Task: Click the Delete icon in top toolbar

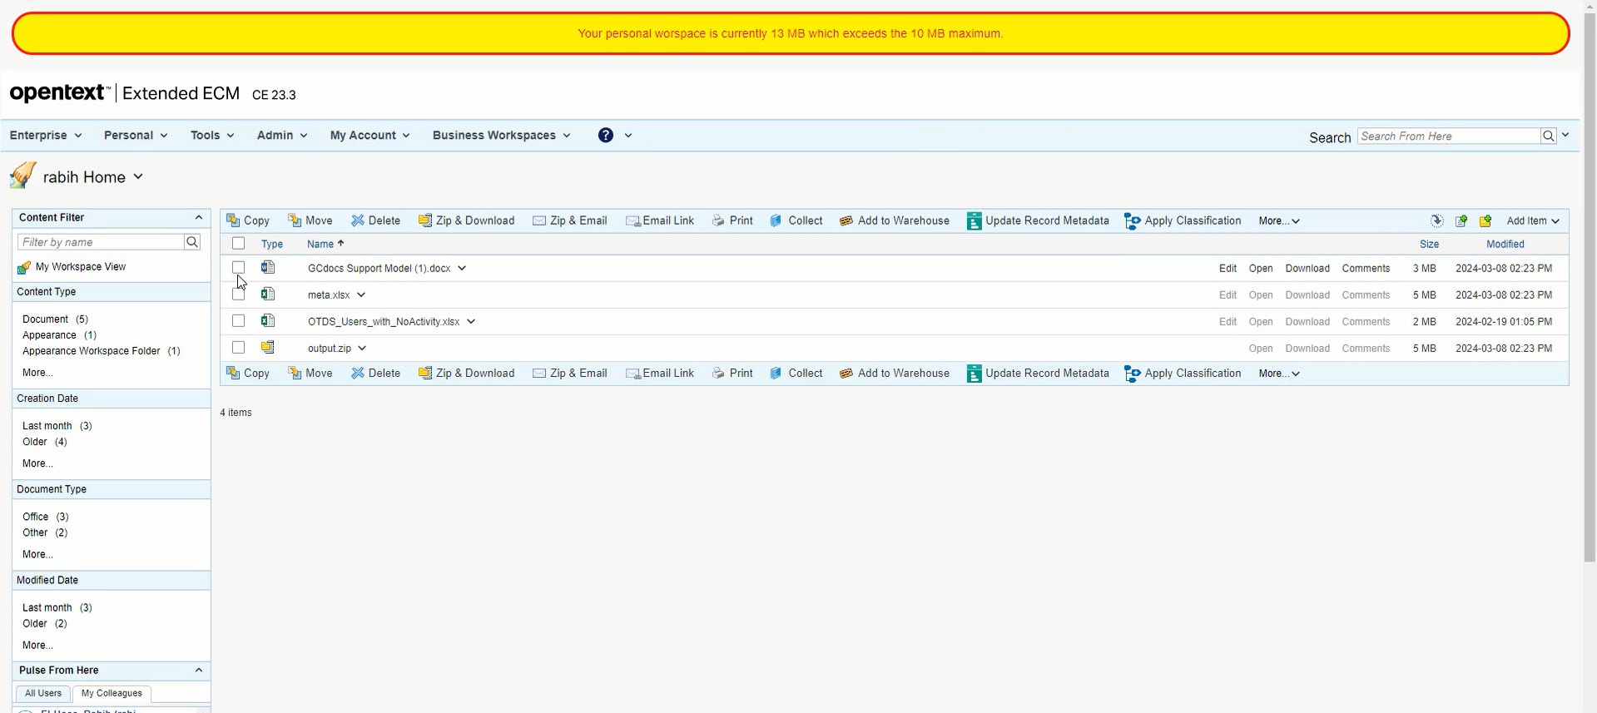Action: click(358, 221)
